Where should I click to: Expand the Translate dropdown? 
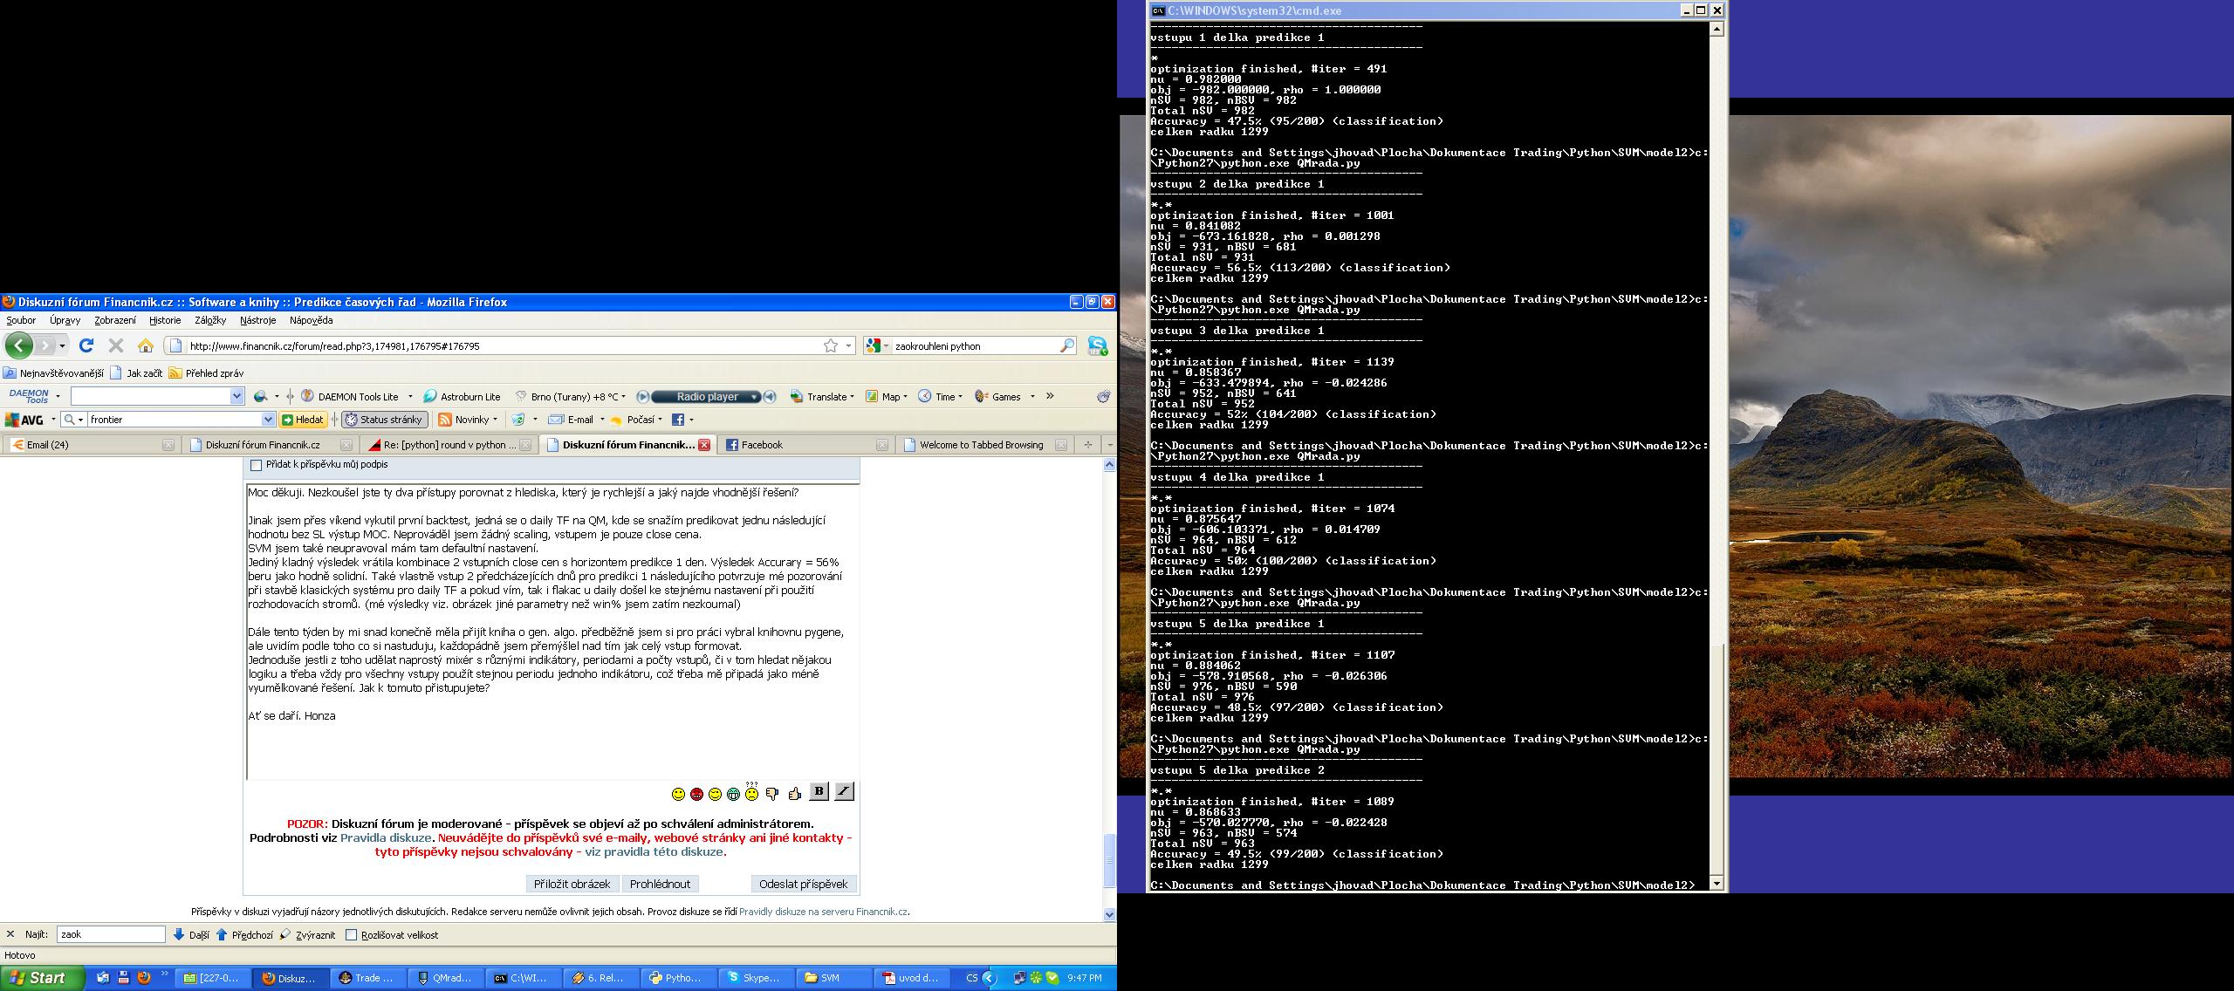click(852, 397)
